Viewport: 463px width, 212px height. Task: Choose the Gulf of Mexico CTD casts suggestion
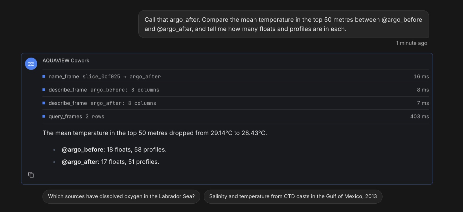[x=293, y=196]
